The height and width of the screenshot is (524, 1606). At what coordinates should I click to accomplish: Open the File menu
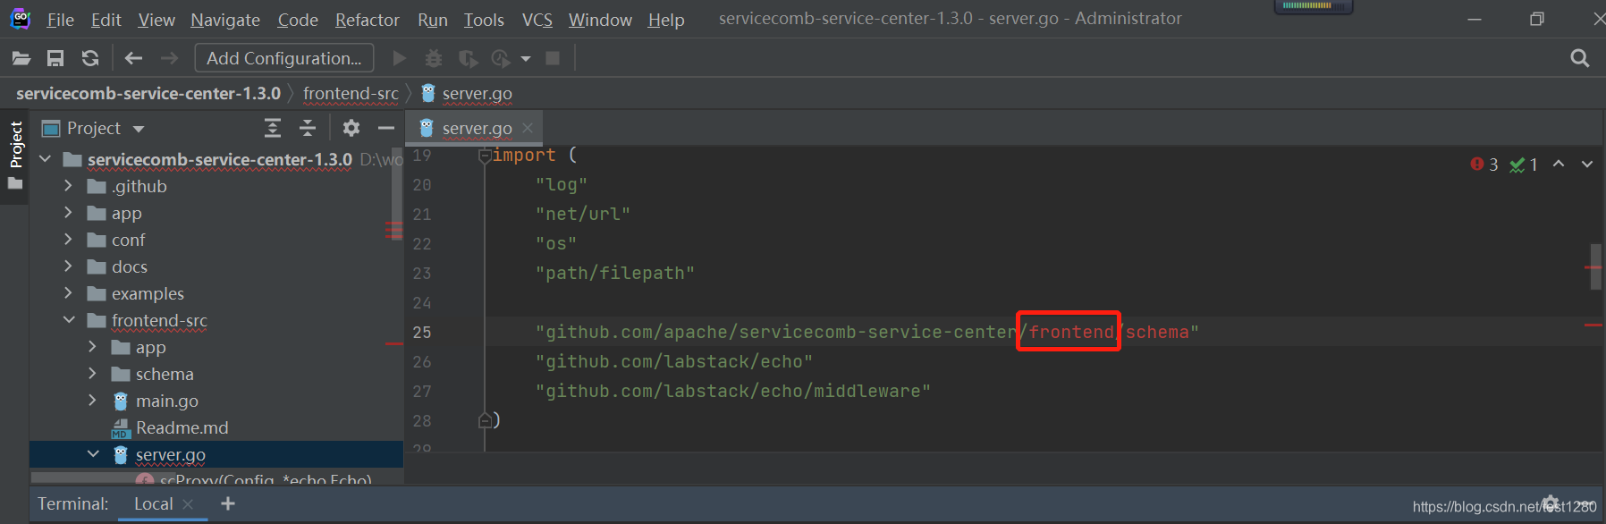pos(60,20)
